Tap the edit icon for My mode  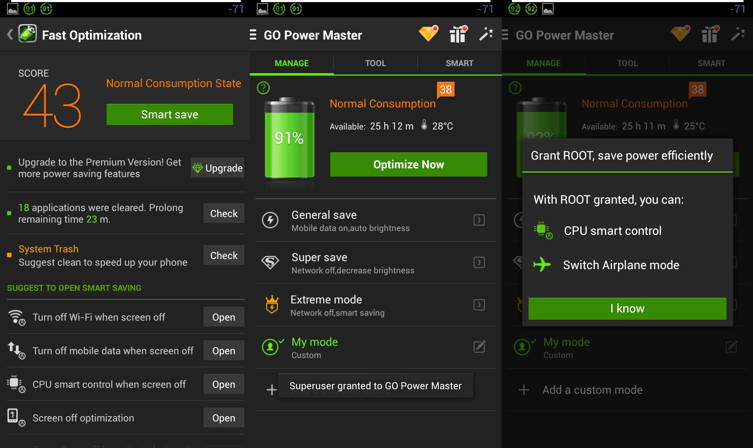479,347
